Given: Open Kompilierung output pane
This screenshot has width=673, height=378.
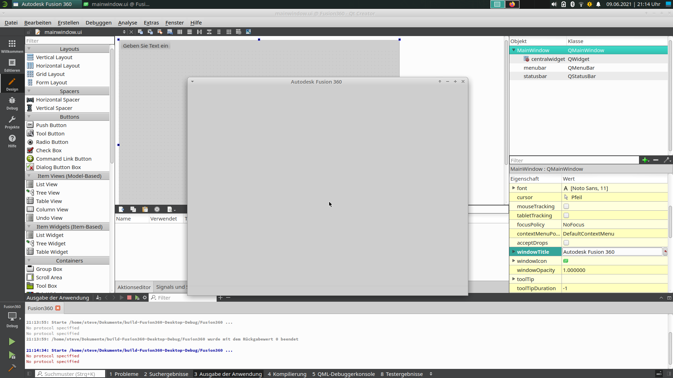Looking at the screenshot, I should tap(287, 374).
